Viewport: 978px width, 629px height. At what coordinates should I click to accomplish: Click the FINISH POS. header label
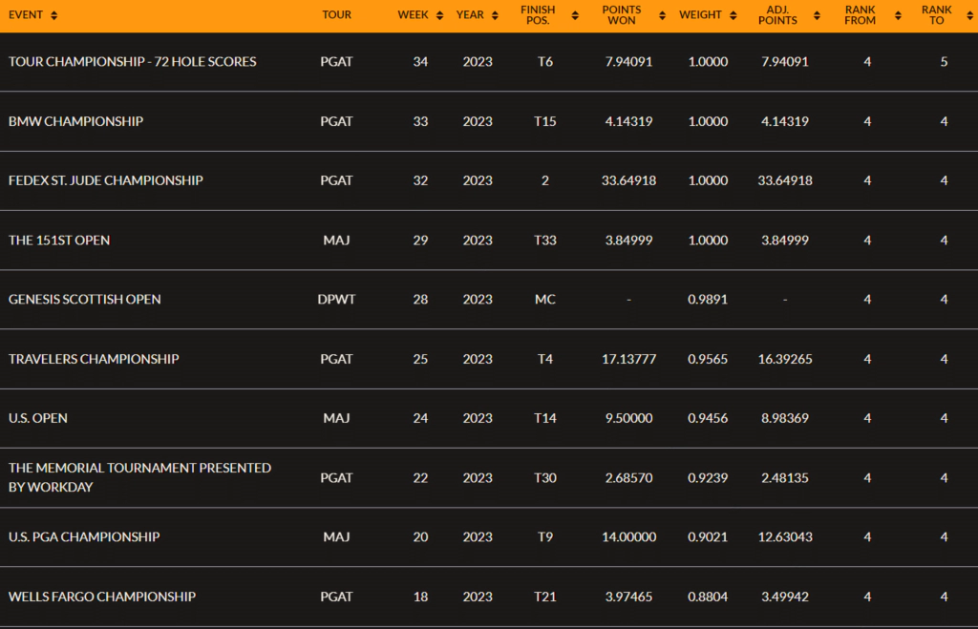[538, 15]
